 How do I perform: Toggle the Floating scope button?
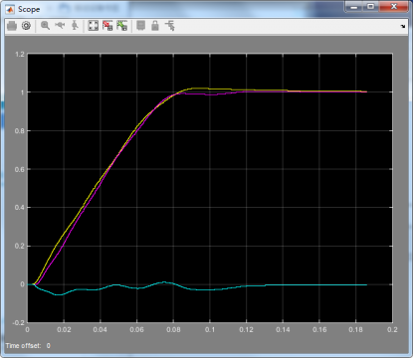141,26
